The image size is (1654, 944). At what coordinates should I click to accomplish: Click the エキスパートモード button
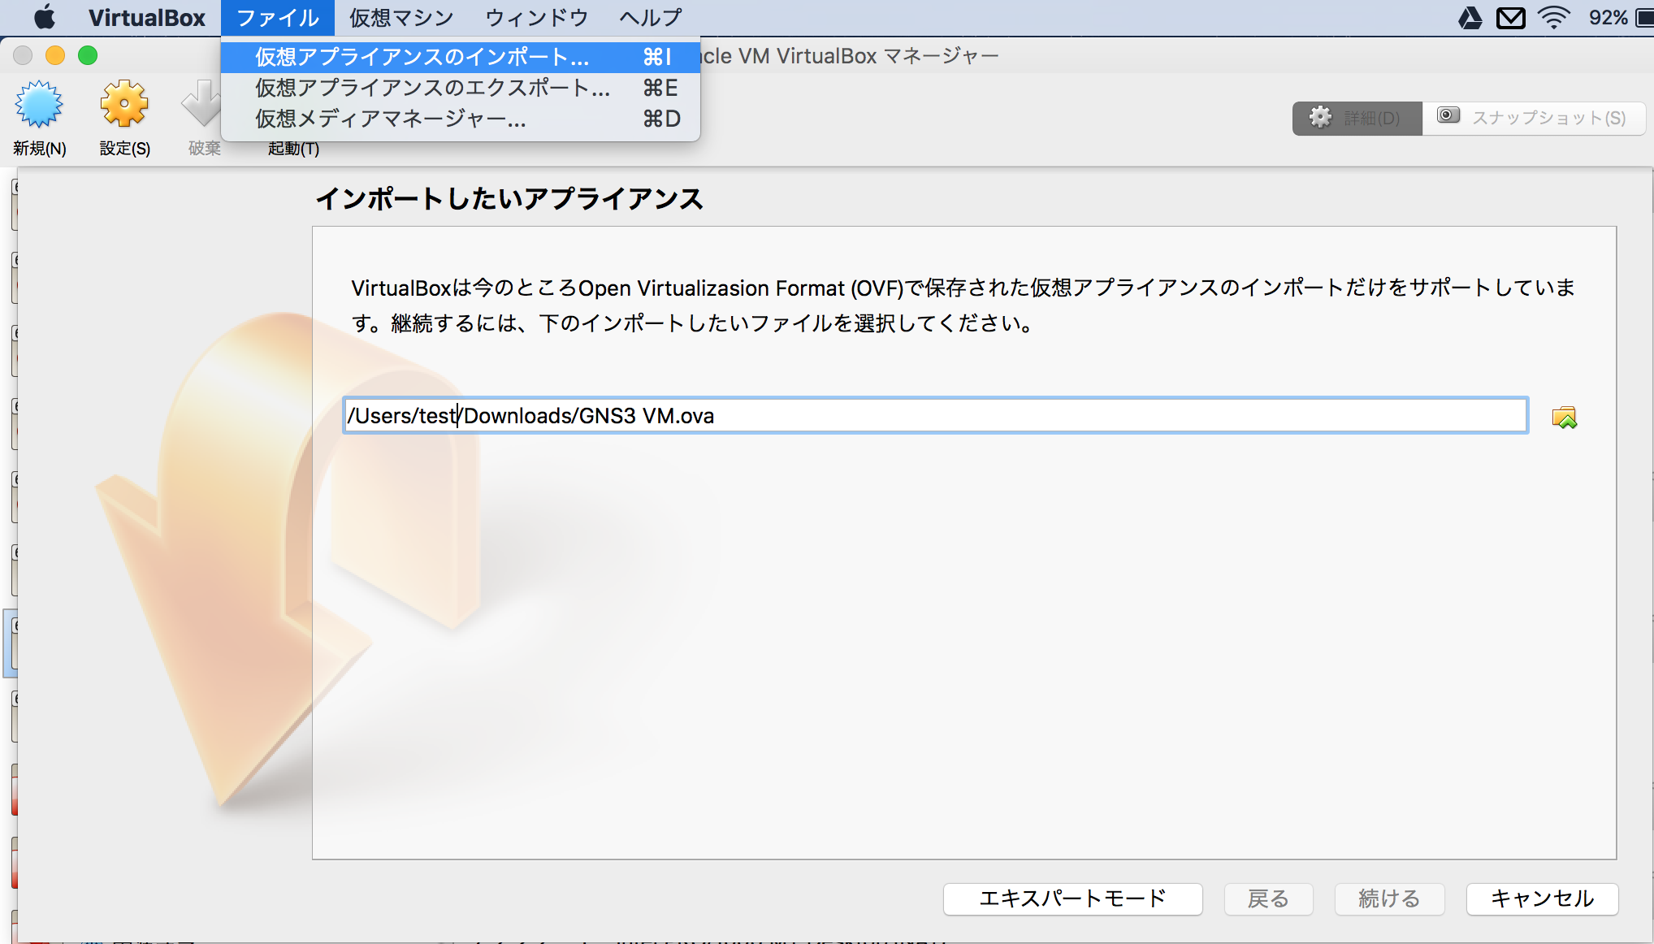click(1072, 899)
